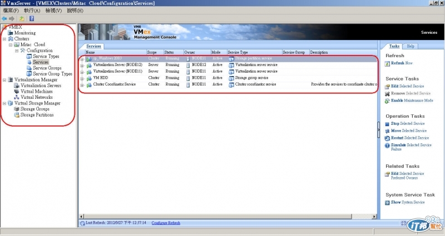Expand the VM HDD service row
The width and height of the screenshot is (445, 236).
coord(82,79)
